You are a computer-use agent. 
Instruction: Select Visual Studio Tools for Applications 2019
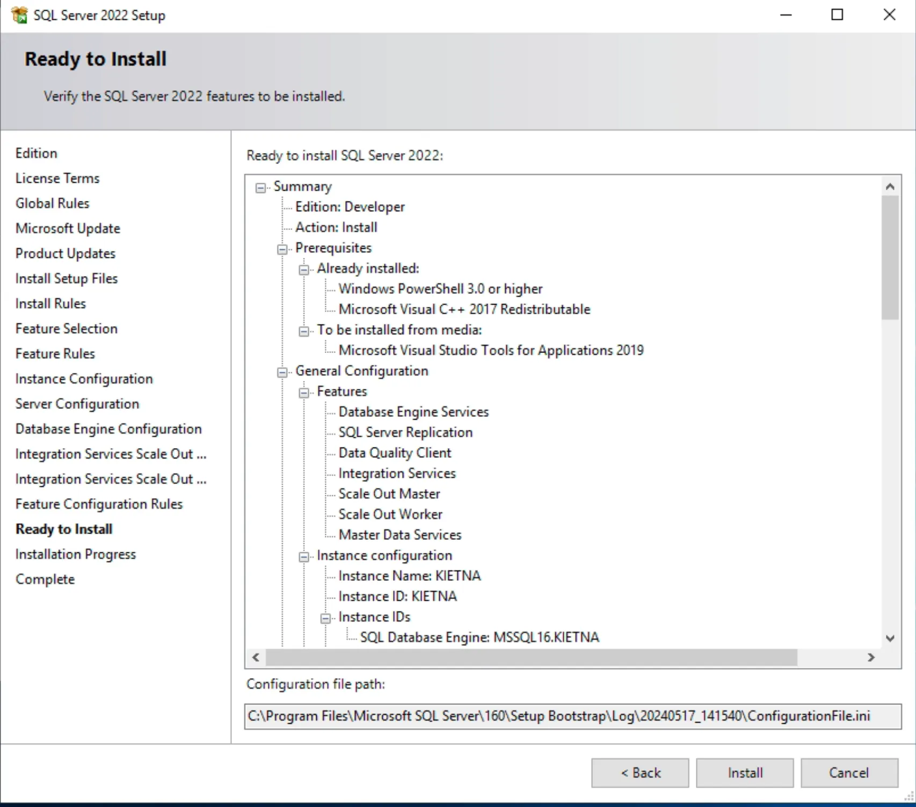(x=491, y=350)
